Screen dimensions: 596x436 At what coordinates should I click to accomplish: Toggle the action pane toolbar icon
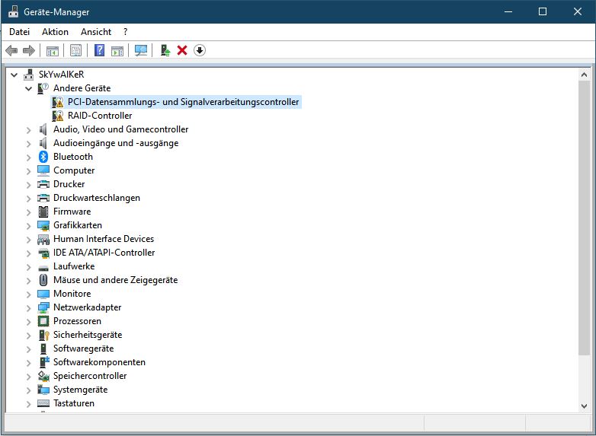117,50
